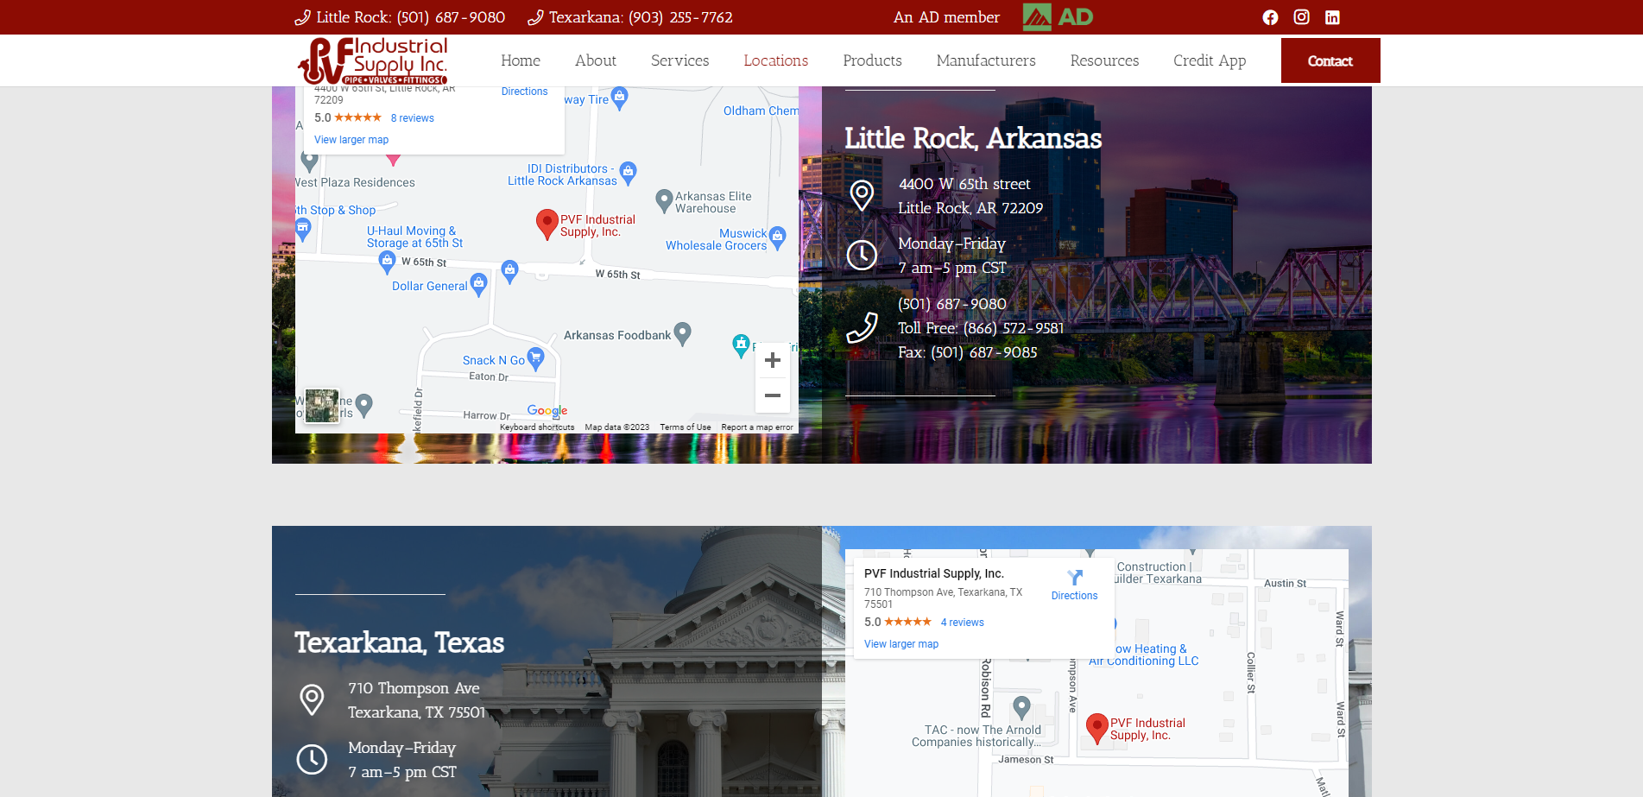The width and height of the screenshot is (1643, 797).
Task: Click the AD member logo
Action: pos(1058,17)
